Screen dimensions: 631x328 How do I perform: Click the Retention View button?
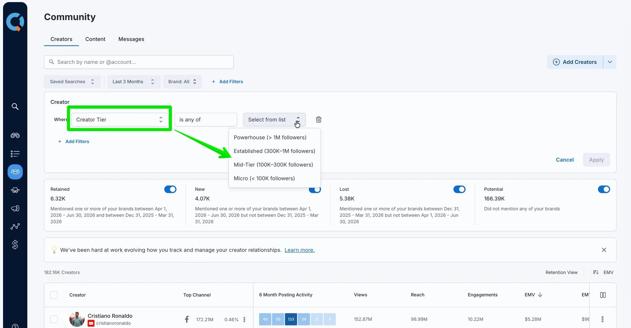[561, 272]
